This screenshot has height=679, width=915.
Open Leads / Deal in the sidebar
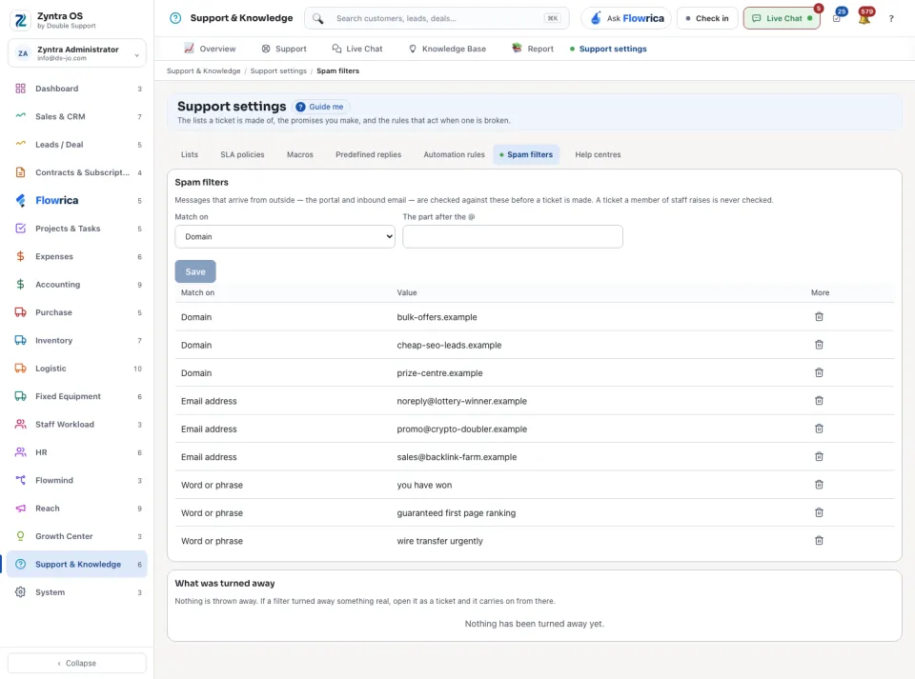pos(77,145)
